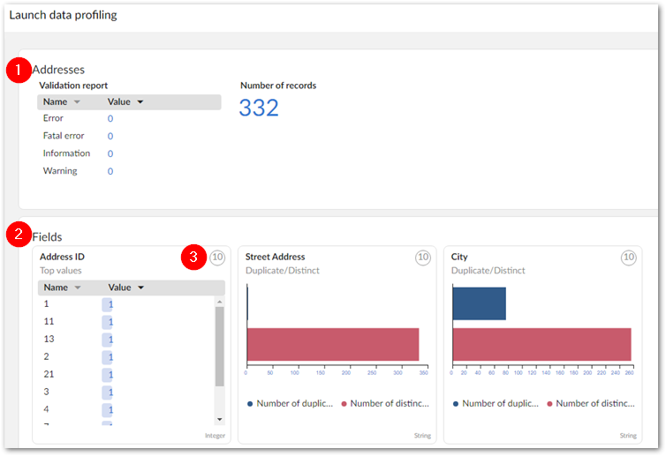Click the red distinct legend dot under Street Address
Viewport: 666px width, 456px height.
point(344,404)
